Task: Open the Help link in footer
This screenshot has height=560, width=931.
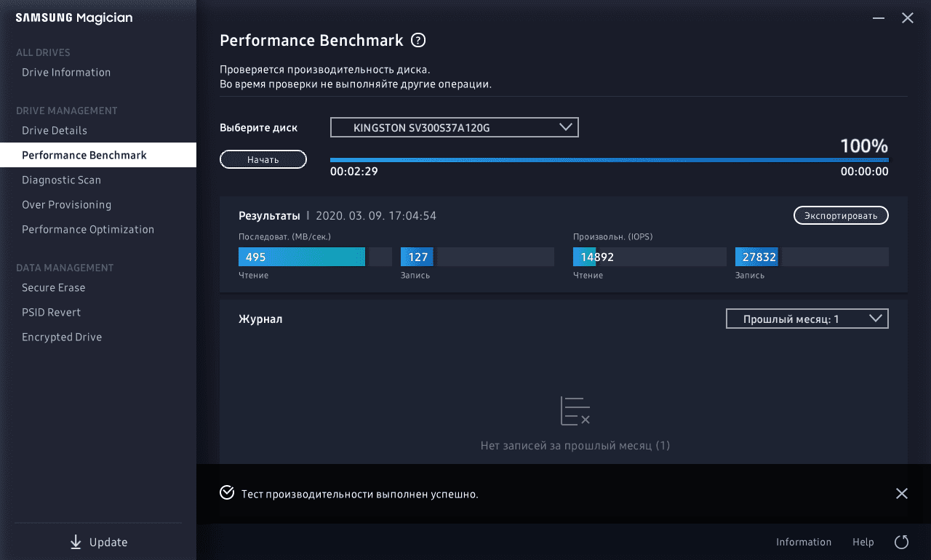Action: point(863,542)
